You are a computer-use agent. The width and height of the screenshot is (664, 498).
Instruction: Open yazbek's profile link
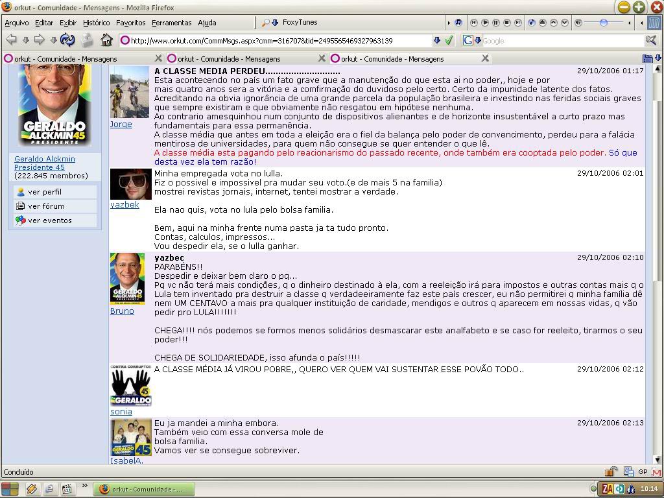124,204
